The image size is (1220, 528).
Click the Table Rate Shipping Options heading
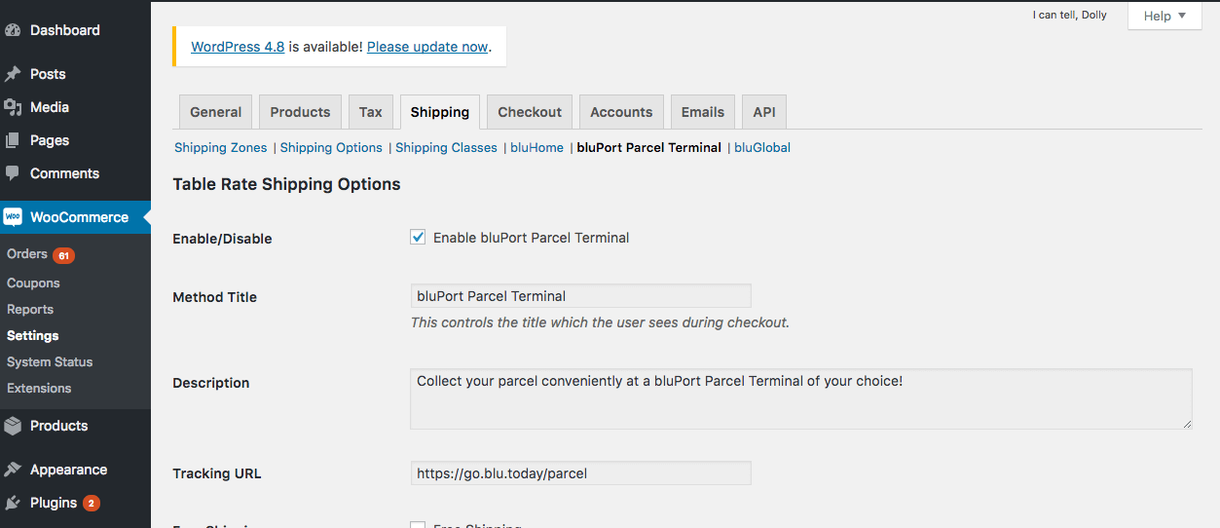click(286, 184)
